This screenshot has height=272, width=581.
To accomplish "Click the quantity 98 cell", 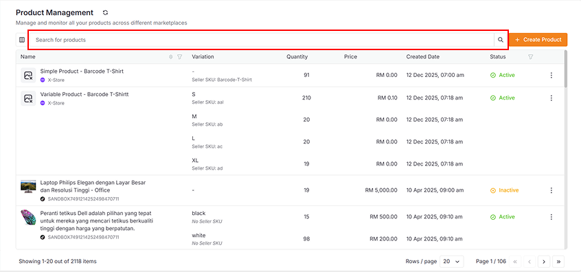I will coord(306,239).
